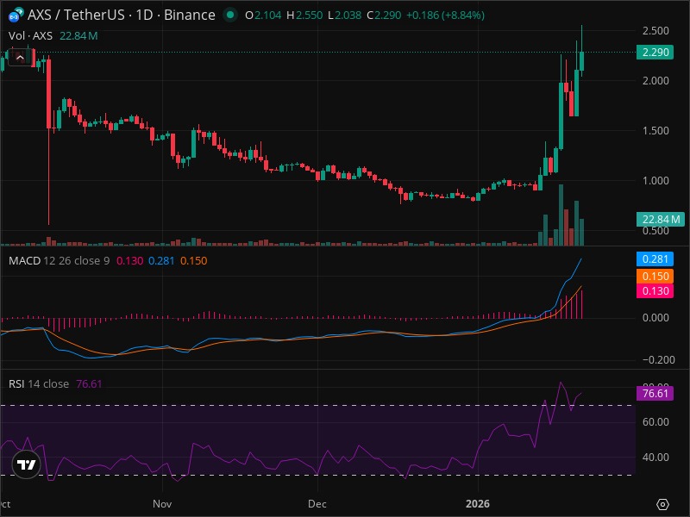The height and width of the screenshot is (517, 690).
Task: Click the 60.00 RSI scale label
Action: coord(655,422)
